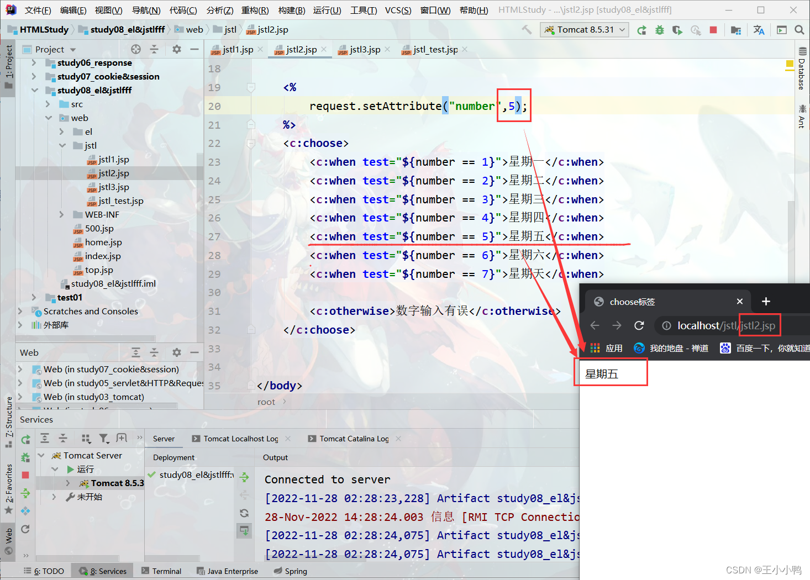Switch to Tomcat Catalina Log tab
The width and height of the screenshot is (810, 580).
354,439
